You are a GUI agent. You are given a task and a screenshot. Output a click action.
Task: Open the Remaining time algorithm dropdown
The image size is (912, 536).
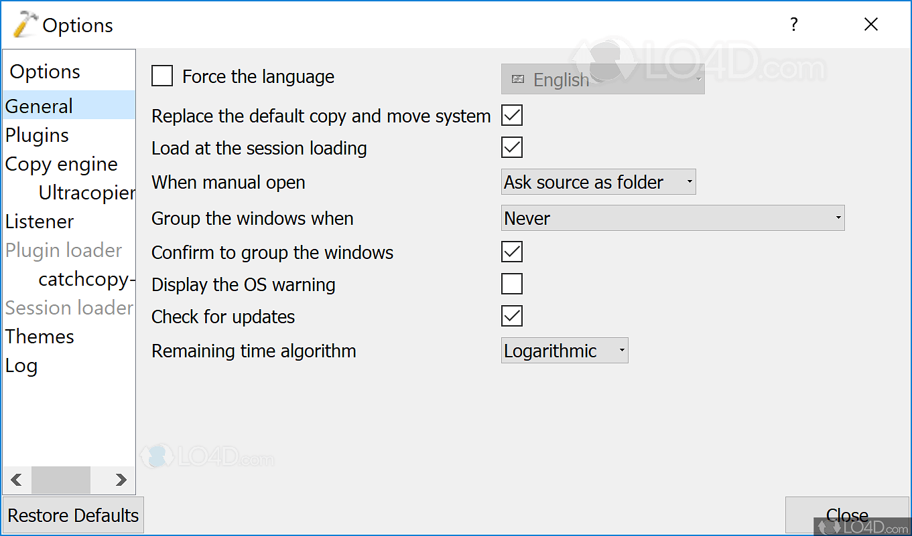coord(564,351)
